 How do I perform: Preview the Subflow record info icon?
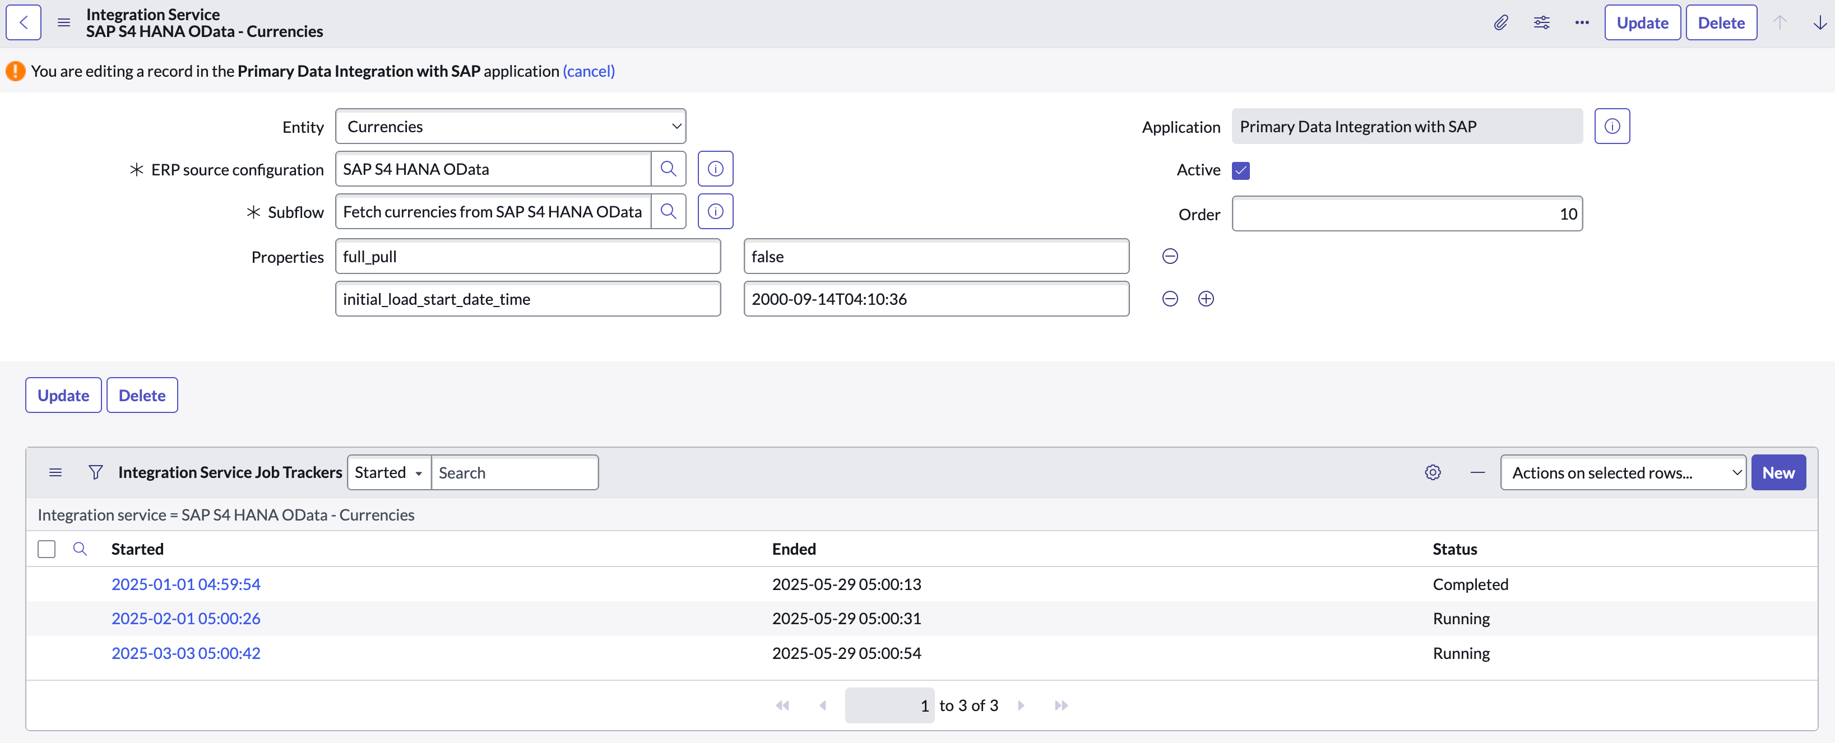pos(715,212)
